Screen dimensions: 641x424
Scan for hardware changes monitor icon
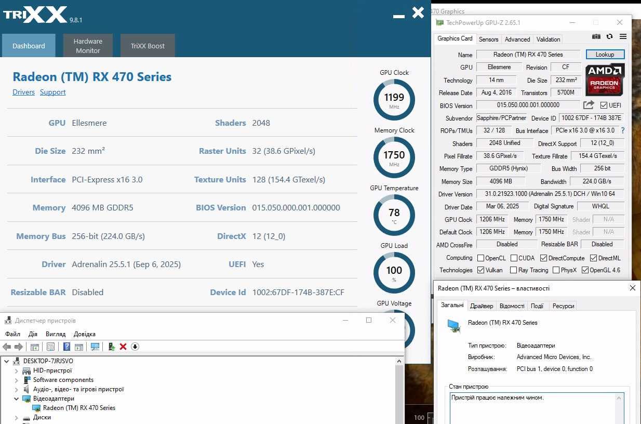[95, 347]
